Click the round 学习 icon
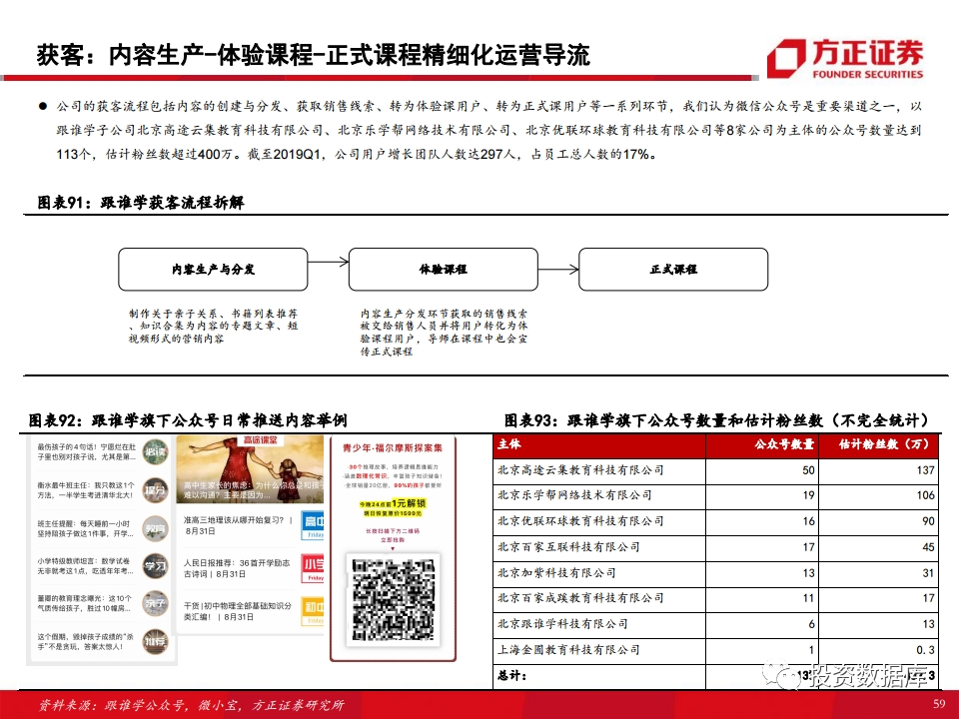 point(156,566)
